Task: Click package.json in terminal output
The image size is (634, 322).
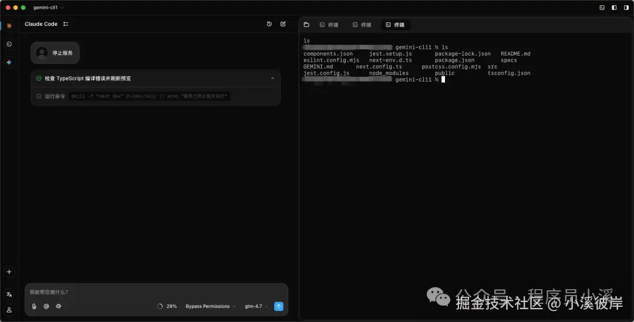Action: point(454,60)
